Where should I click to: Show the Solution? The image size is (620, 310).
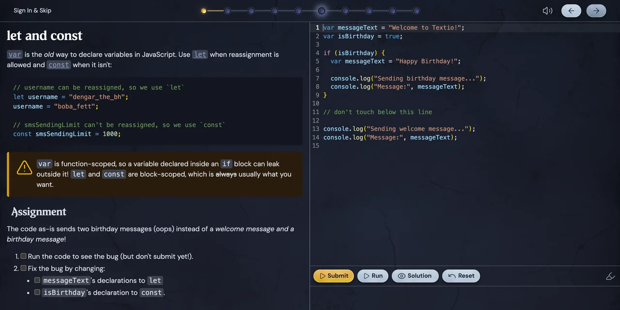coord(415,276)
